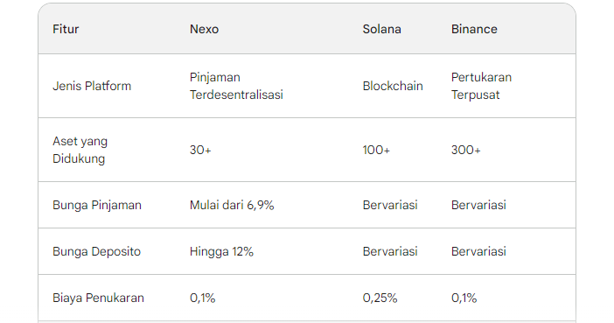Image resolution: width=614 pixels, height=323 pixels.
Task: Click the Bunga Deposito row label
Action: tap(97, 251)
